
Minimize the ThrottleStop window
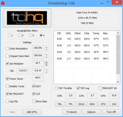point(102,3)
